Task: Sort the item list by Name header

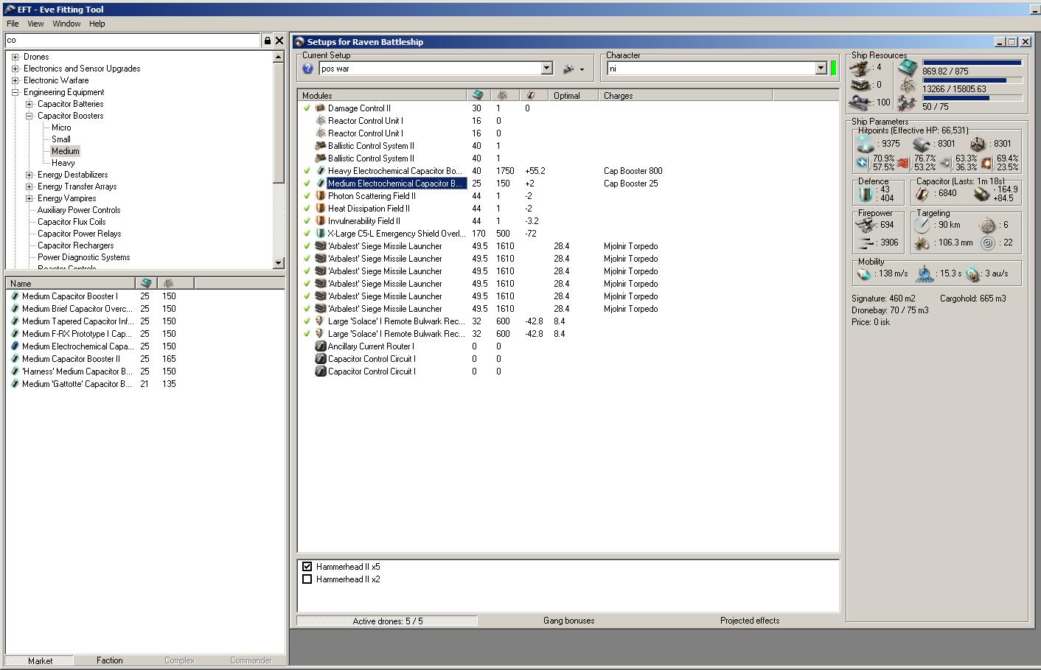Action: (x=70, y=283)
